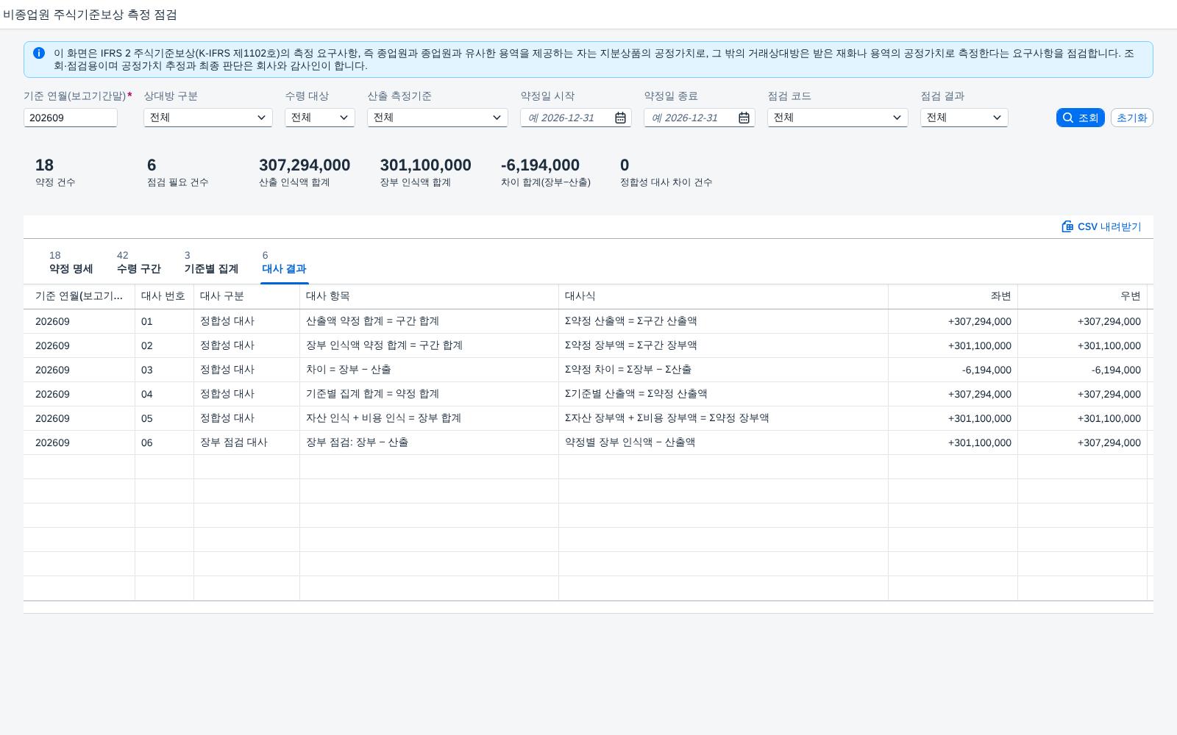Click the 정합성 대사 차이 건수 value 0
This screenshot has height=735, width=1177.
click(625, 165)
